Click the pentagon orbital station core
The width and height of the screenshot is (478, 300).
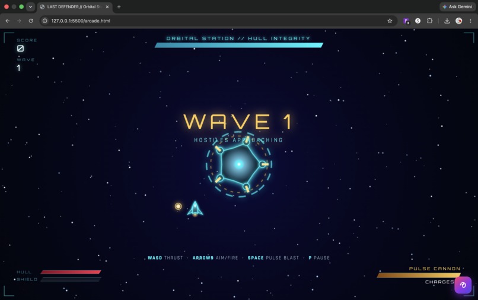pos(239,164)
